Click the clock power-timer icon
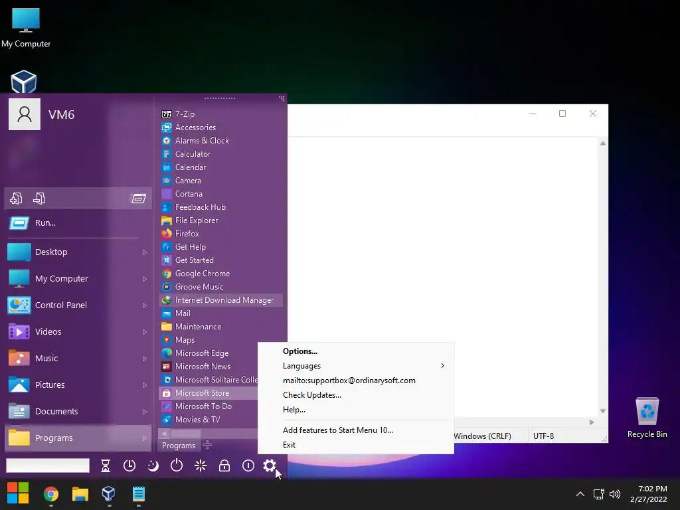The image size is (680, 510). [x=129, y=466]
